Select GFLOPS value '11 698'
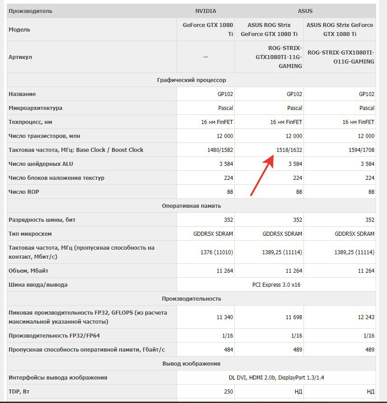This screenshot has width=387, height=403. coord(294,317)
